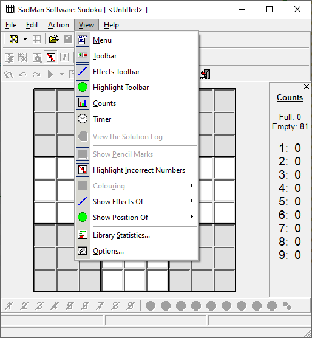Toggle Highlight Incorrect Numbers menu item
The width and height of the screenshot is (312, 338).
pyautogui.click(x=137, y=170)
